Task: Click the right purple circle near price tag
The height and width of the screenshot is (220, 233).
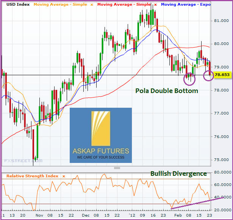Action: tap(208, 75)
